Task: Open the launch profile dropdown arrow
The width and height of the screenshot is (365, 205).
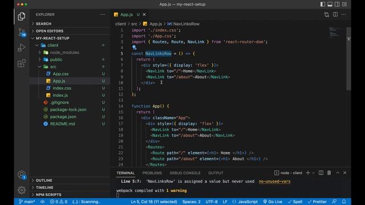Action: [313, 173]
